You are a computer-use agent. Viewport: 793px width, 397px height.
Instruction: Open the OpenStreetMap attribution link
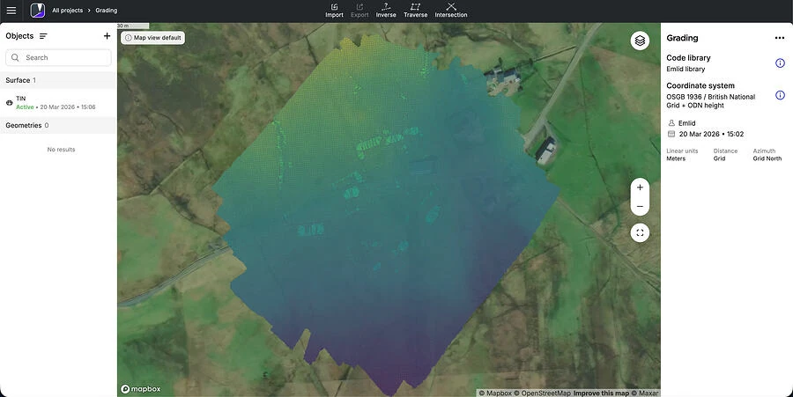click(x=543, y=393)
